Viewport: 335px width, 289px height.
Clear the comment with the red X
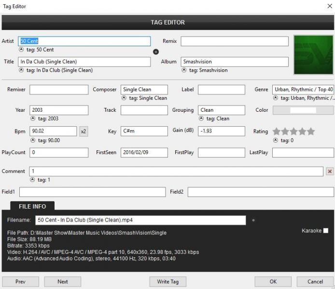[x=330, y=171]
